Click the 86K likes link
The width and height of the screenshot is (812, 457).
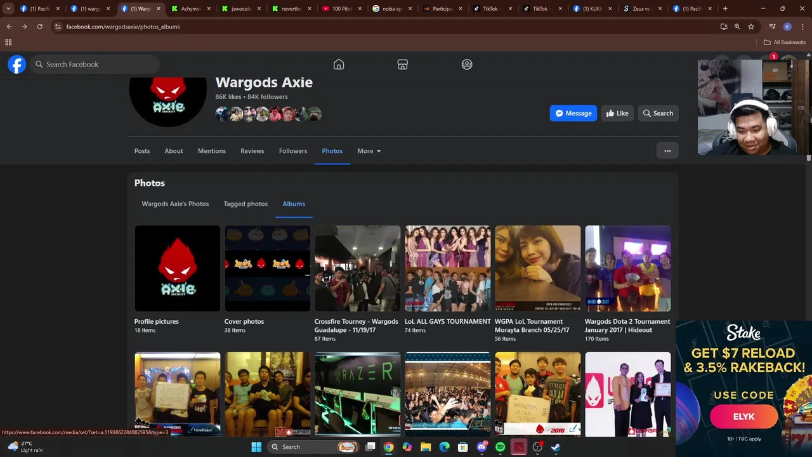(x=228, y=97)
